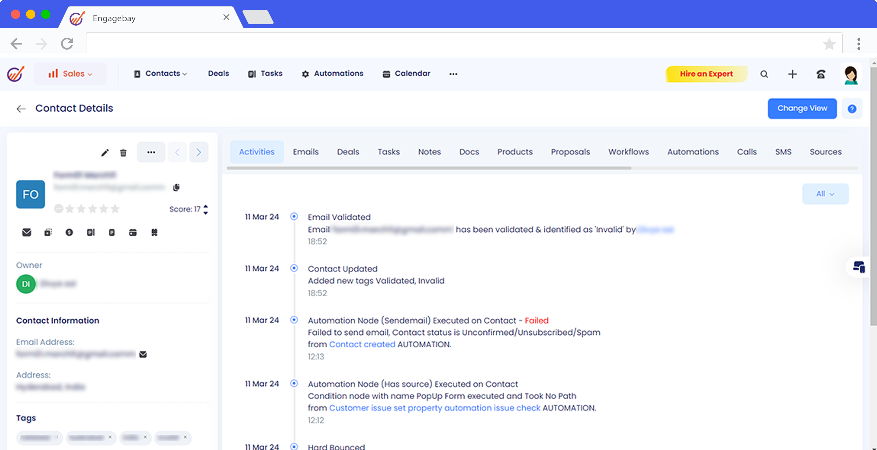The height and width of the screenshot is (450, 877).
Task: Open the phone dialer icon
Action: click(x=821, y=74)
